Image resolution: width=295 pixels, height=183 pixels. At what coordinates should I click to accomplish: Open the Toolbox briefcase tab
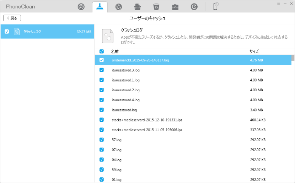click(x=175, y=7)
